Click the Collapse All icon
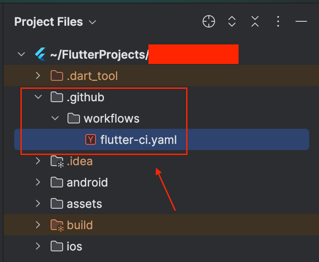 click(x=255, y=21)
